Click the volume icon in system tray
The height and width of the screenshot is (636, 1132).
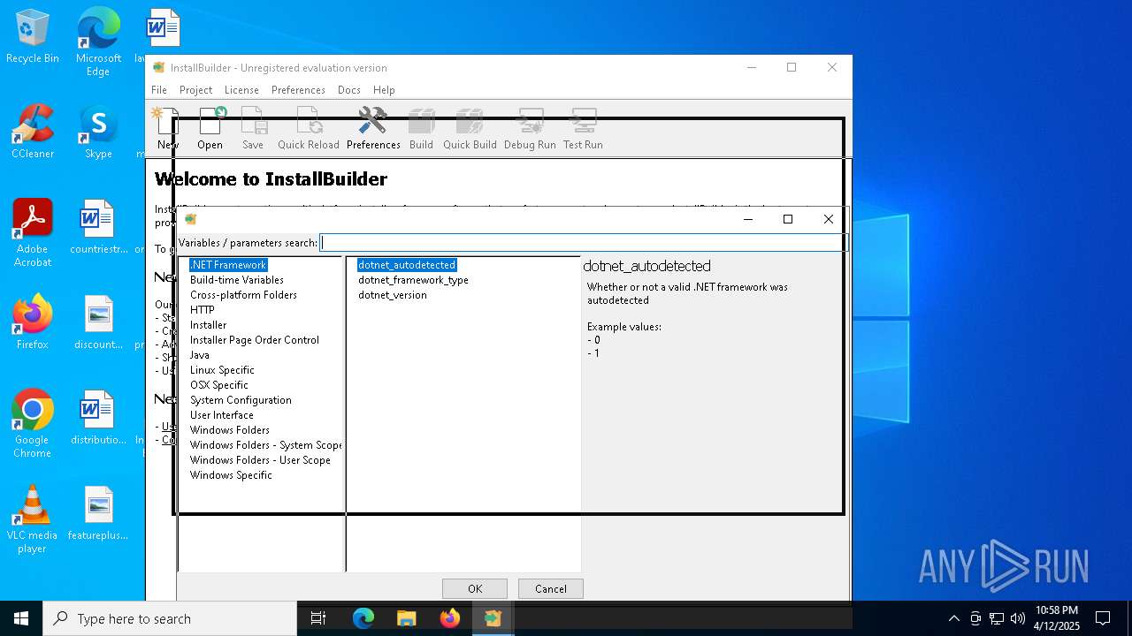click(1018, 618)
